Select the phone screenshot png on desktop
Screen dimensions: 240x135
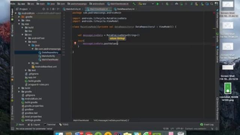click(x=228, y=88)
